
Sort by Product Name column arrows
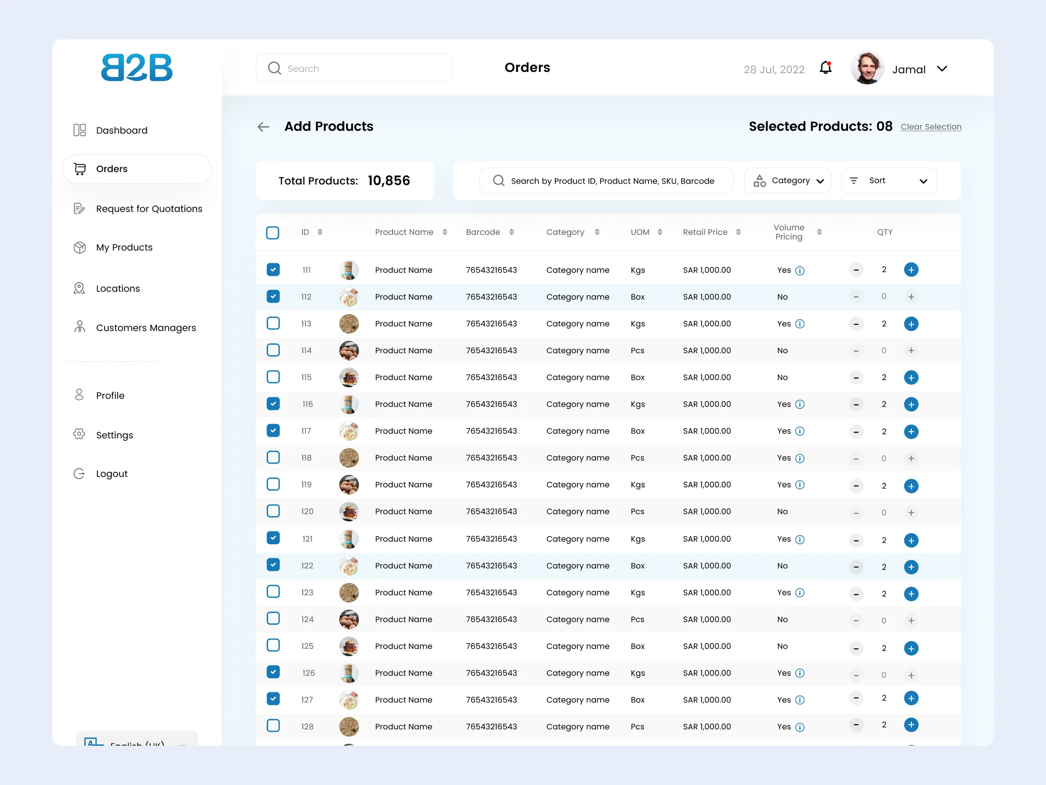pyautogui.click(x=445, y=232)
